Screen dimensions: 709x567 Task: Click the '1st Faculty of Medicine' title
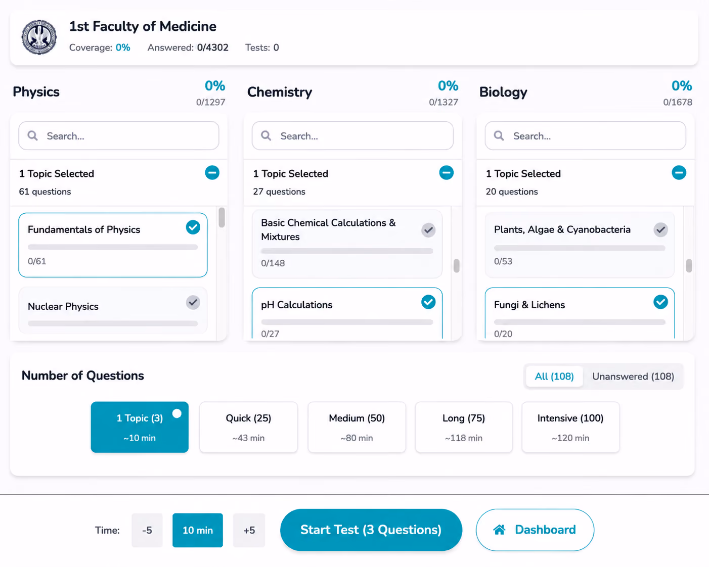pos(143,26)
